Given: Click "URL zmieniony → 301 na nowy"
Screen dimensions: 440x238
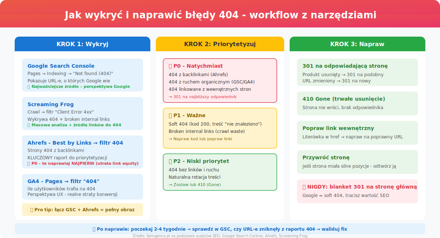Looking at the screenshot, I should click(337, 81).
